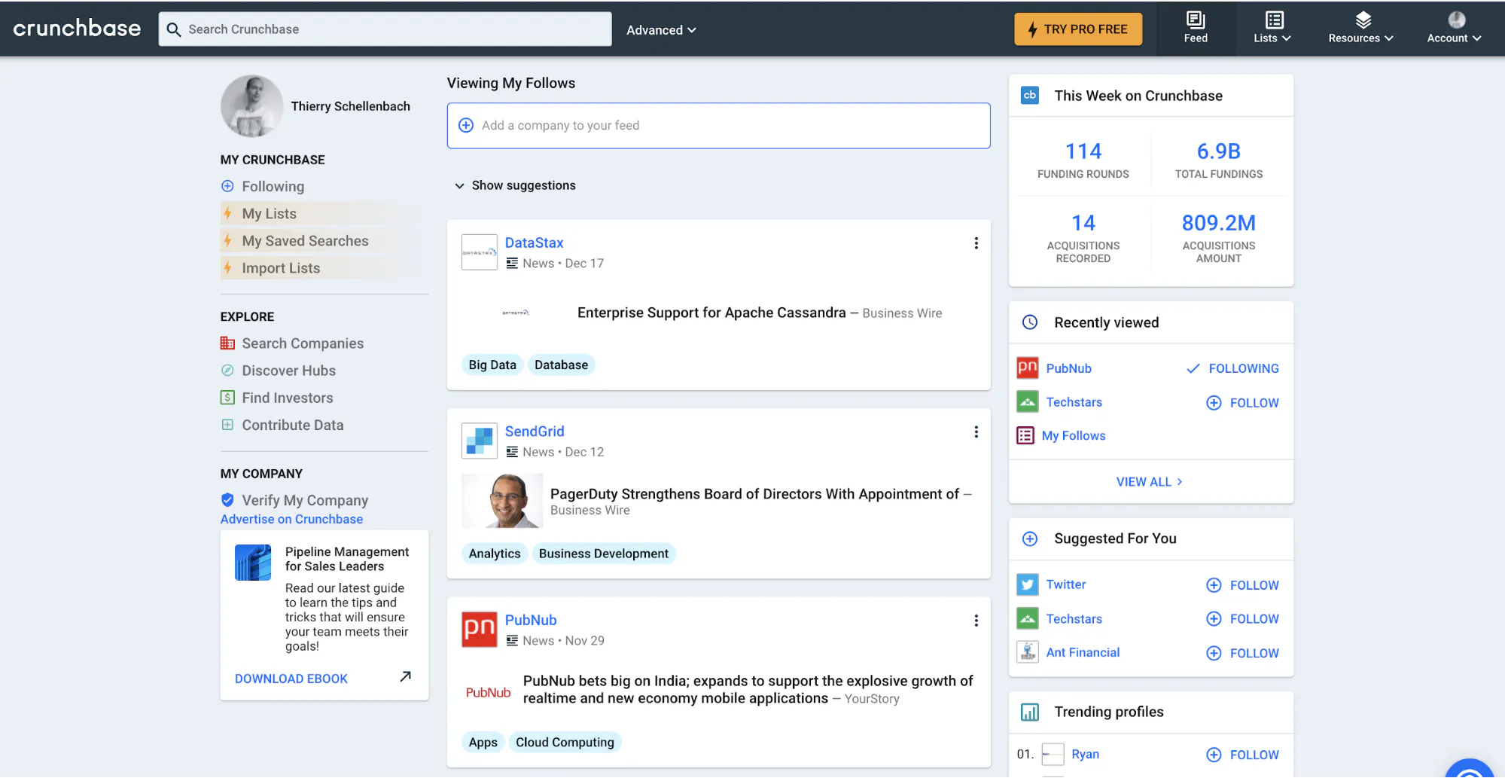Click the Search Companies building icon

[227, 343]
